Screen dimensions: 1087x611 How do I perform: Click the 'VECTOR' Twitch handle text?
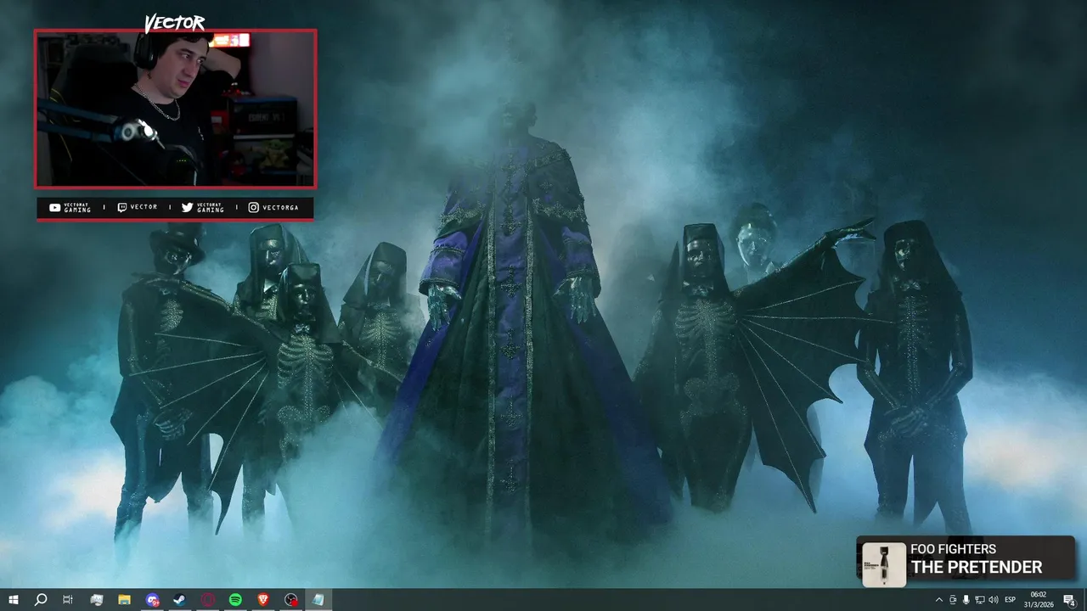point(144,208)
